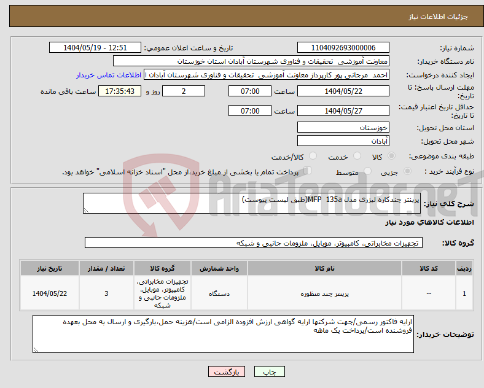Click the ردیف column header
The image size is (484, 388).
464,268
